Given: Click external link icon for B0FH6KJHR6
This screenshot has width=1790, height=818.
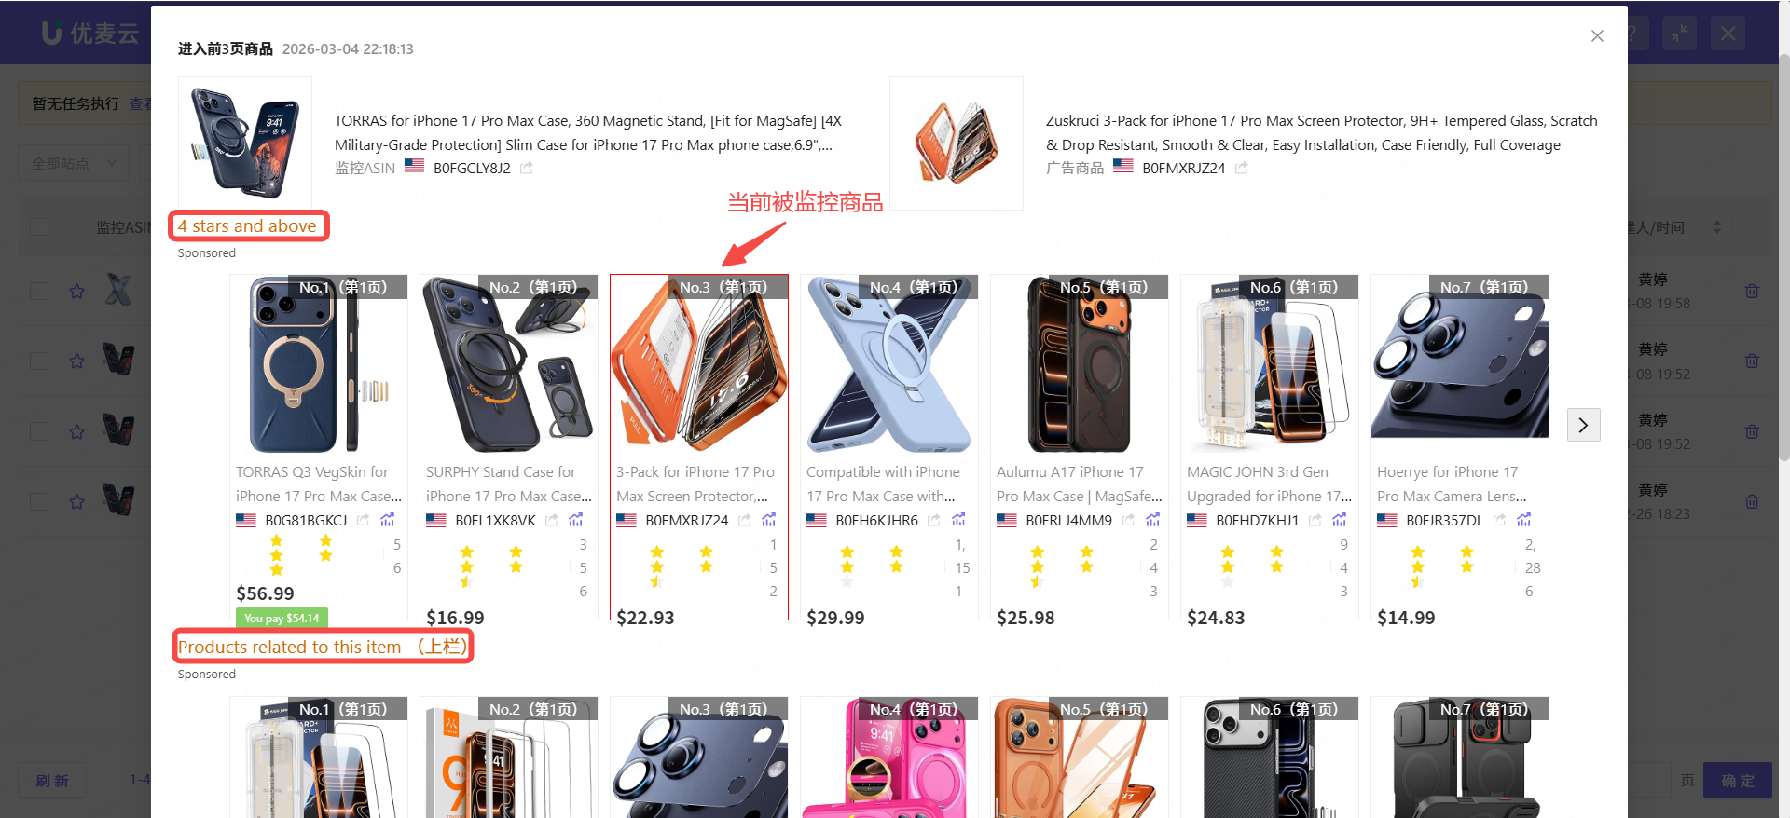Looking at the screenshot, I should point(934,520).
